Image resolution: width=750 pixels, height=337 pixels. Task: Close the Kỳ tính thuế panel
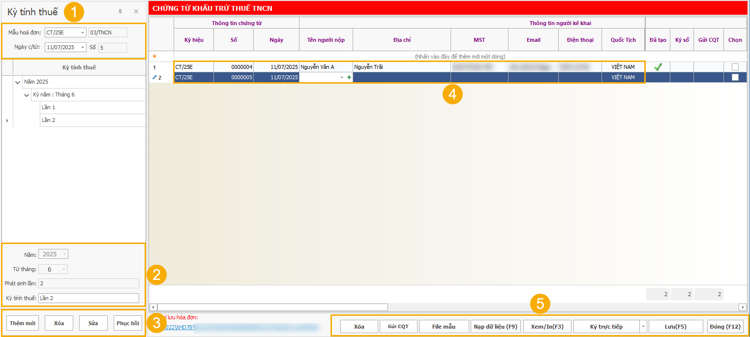136,11
